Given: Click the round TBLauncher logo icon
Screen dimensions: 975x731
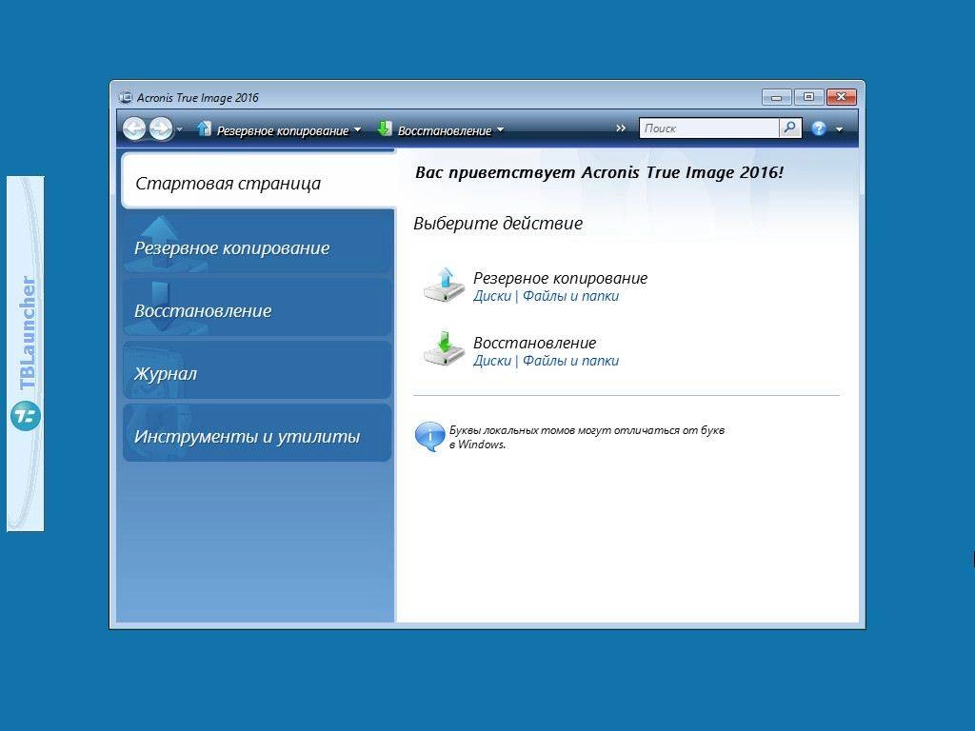Looking at the screenshot, I should (25, 416).
